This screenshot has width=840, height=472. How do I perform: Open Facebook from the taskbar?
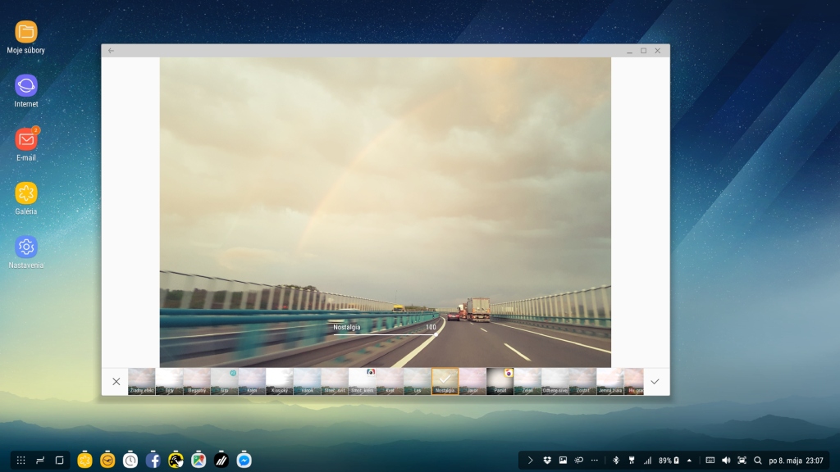point(153,461)
